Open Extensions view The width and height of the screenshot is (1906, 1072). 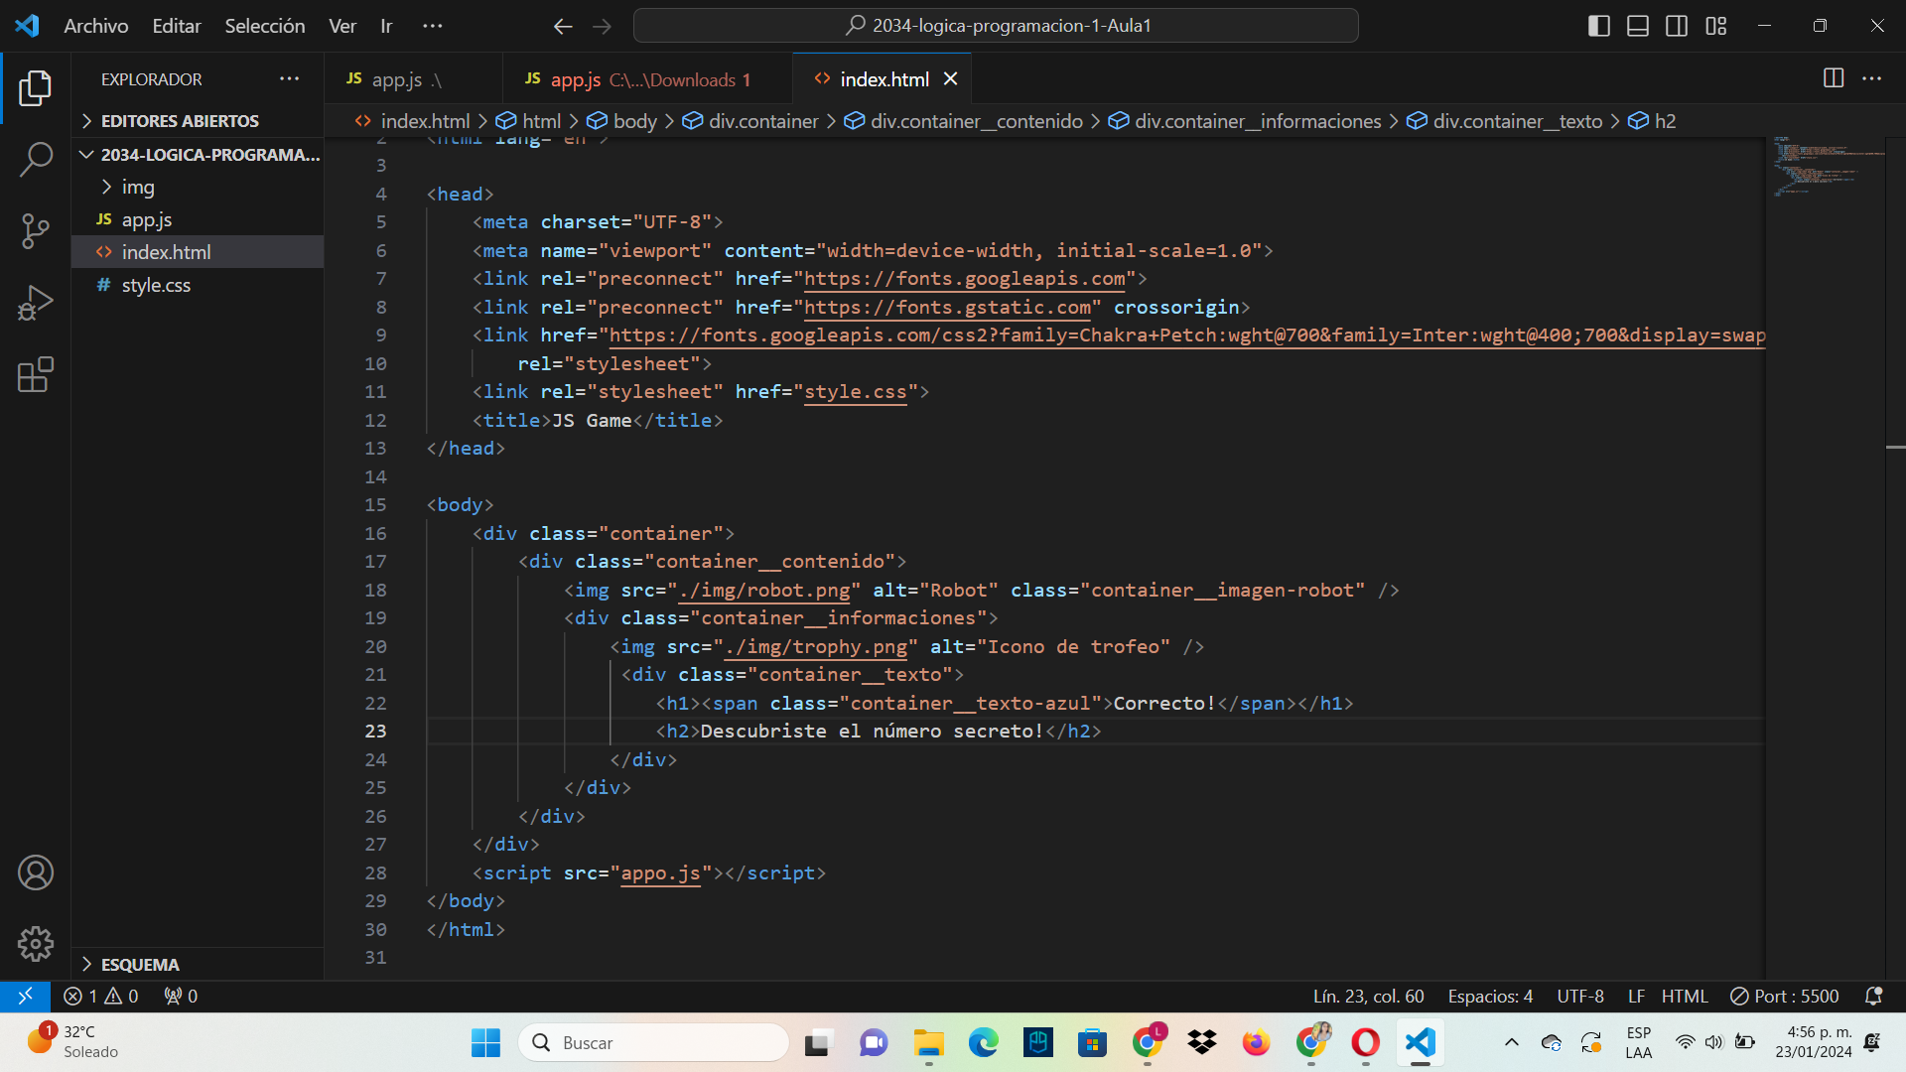coord(36,374)
